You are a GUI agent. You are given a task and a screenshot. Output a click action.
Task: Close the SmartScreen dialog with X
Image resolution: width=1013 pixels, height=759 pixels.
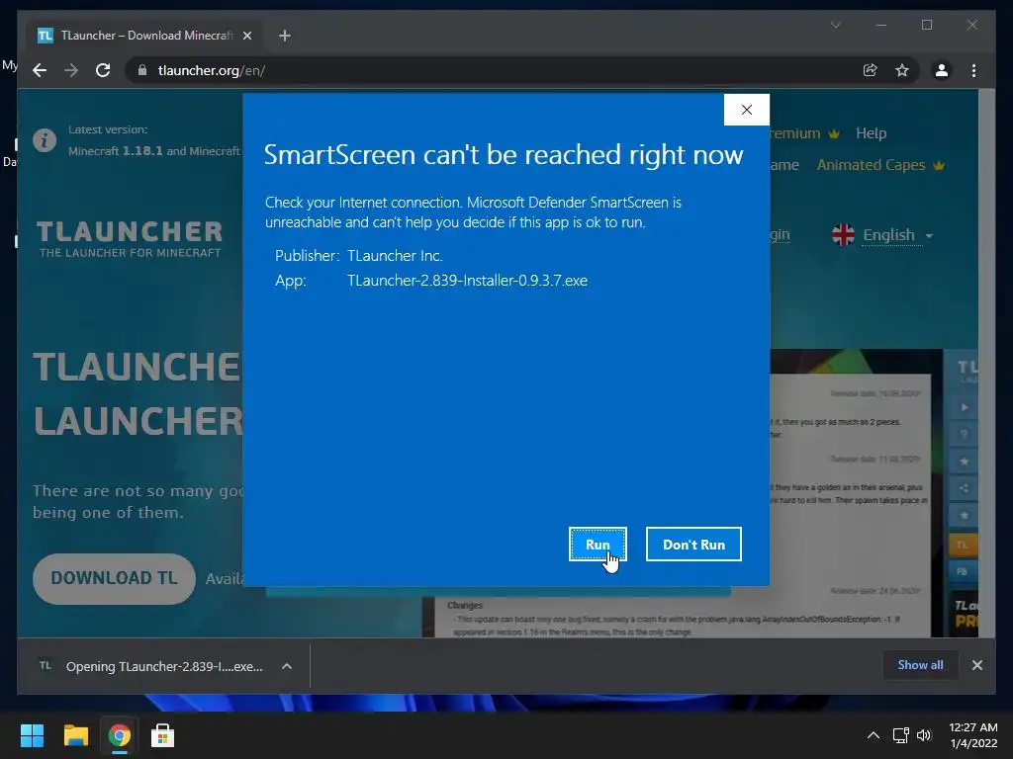pos(747,110)
